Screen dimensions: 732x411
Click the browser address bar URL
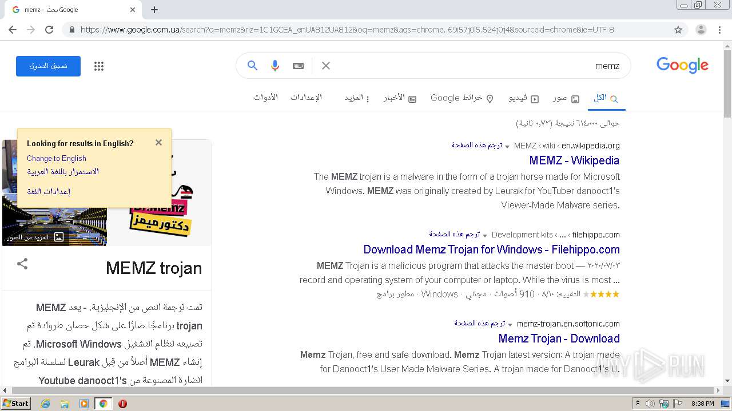tap(347, 30)
